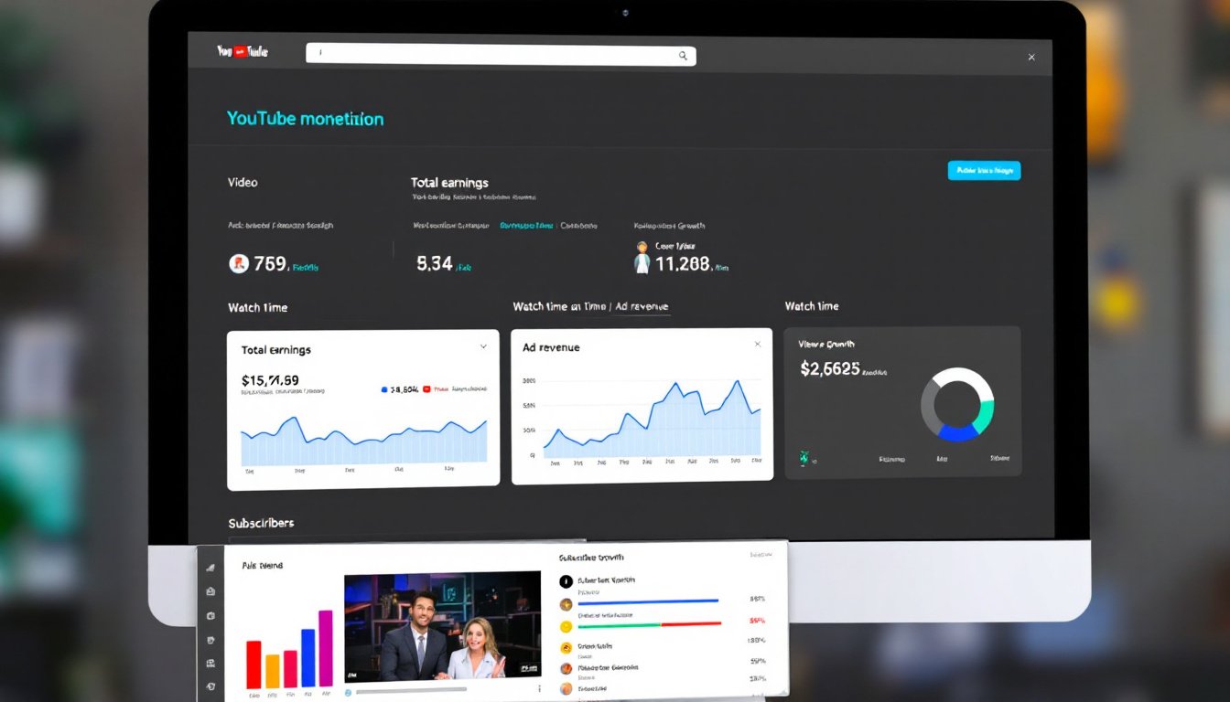
Task: Expand the Total earnings card chevron
Action: 483,347
